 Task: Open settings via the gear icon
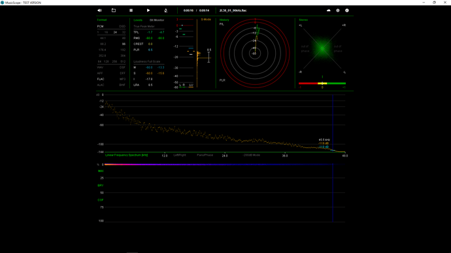pyautogui.click(x=338, y=10)
